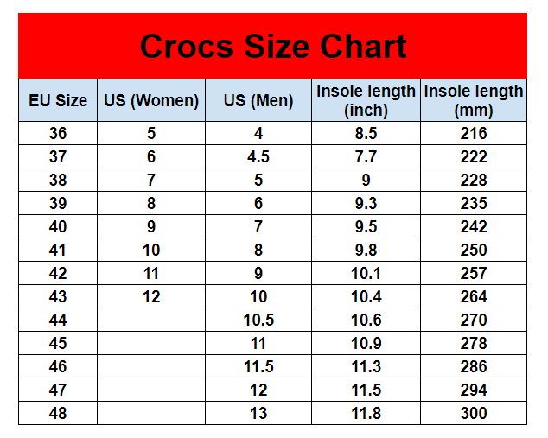Click the US Men size 11.5 cell

(x=258, y=366)
